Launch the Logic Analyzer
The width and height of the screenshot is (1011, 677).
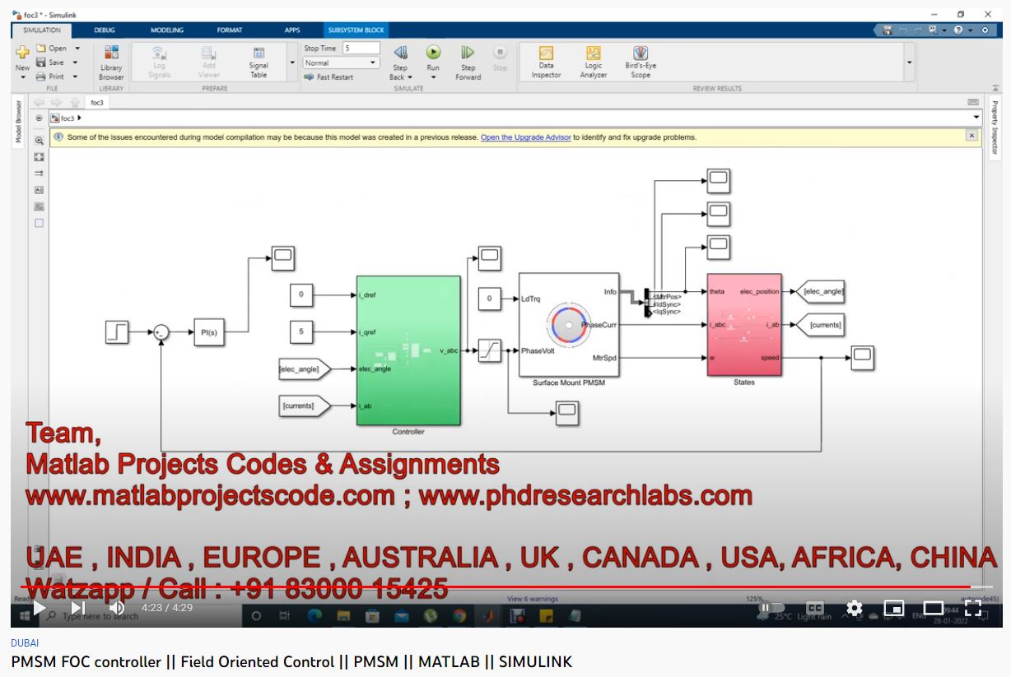(x=593, y=62)
